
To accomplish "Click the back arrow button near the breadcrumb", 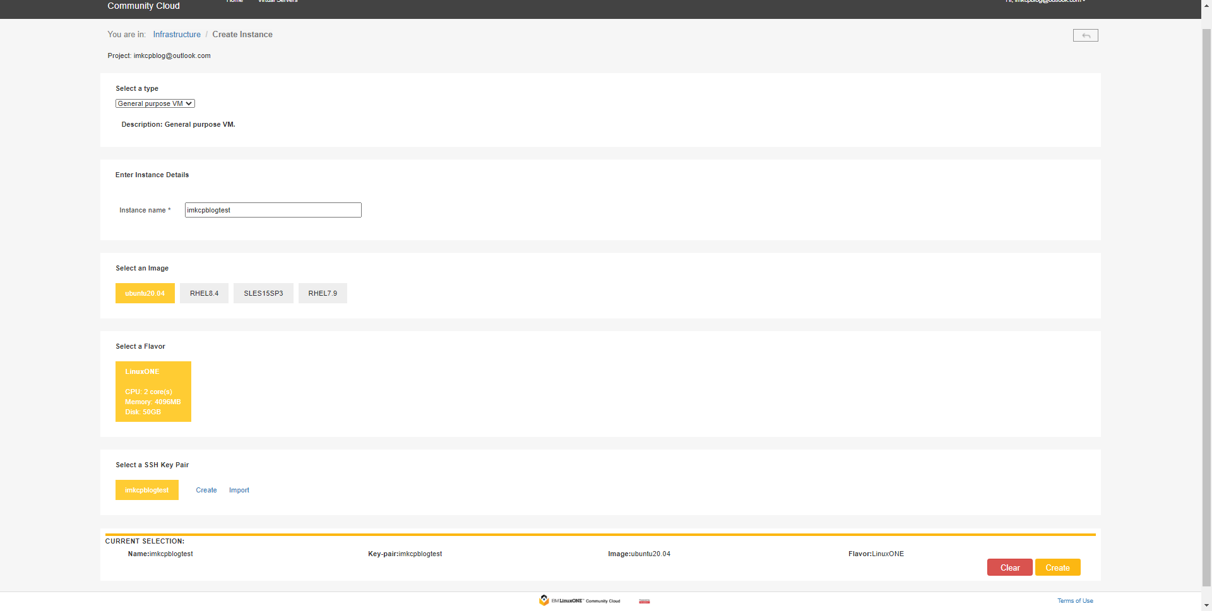I will coord(1085,35).
